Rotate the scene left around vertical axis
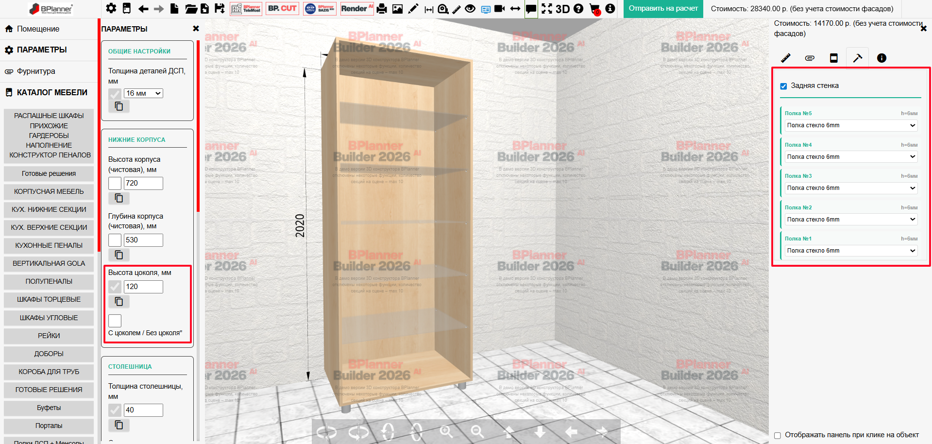This screenshot has height=444, width=932. (x=326, y=431)
